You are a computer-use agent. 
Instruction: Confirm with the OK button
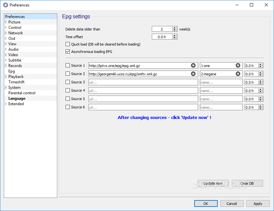click(x=206, y=204)
